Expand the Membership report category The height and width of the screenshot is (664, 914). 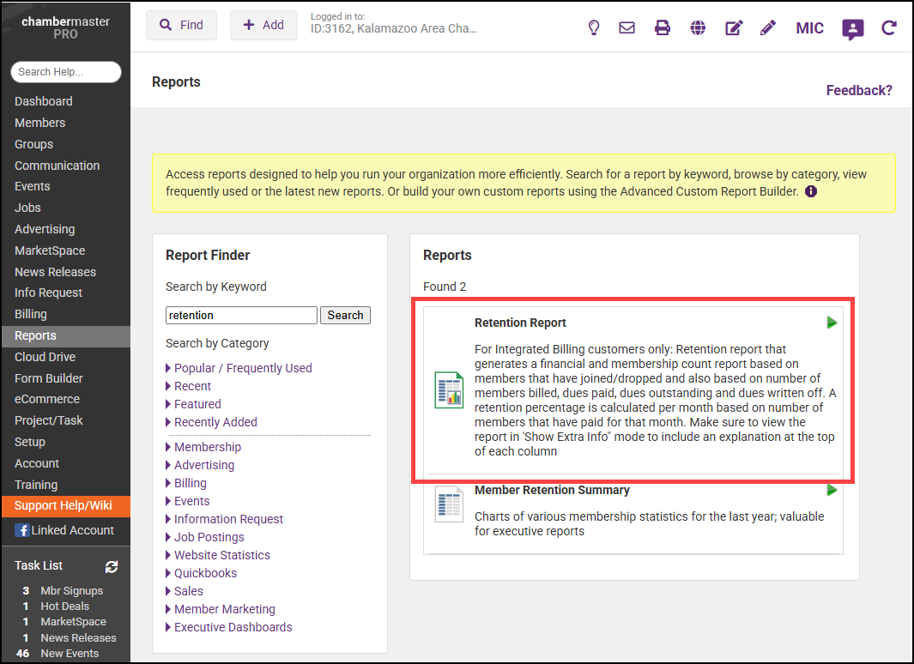pyautogui.click(x=207, y=447)
